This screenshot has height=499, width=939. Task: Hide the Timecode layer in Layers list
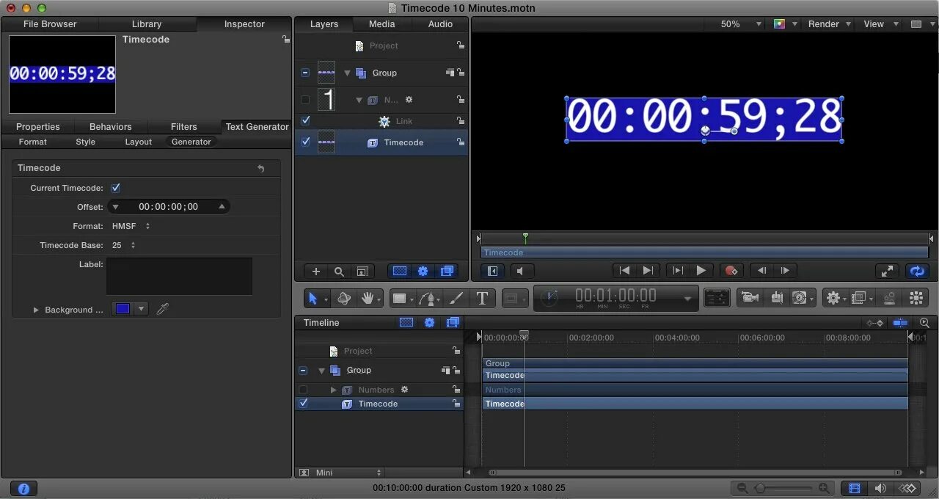(305, 142)
